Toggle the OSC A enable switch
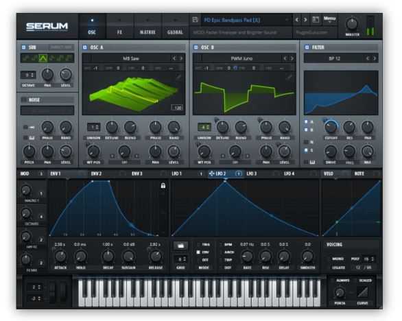The width and height of the screenshot is (402, 321). (x=85, y=47)
